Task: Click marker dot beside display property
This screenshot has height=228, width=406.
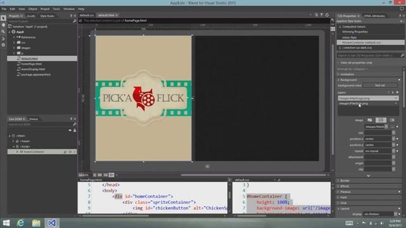Action: (400, 214)
